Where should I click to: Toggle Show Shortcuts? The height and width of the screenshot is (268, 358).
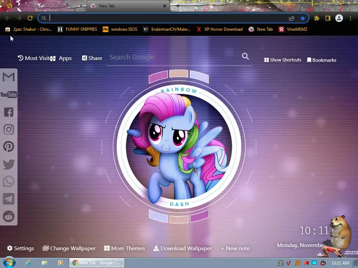pos(282,60)
